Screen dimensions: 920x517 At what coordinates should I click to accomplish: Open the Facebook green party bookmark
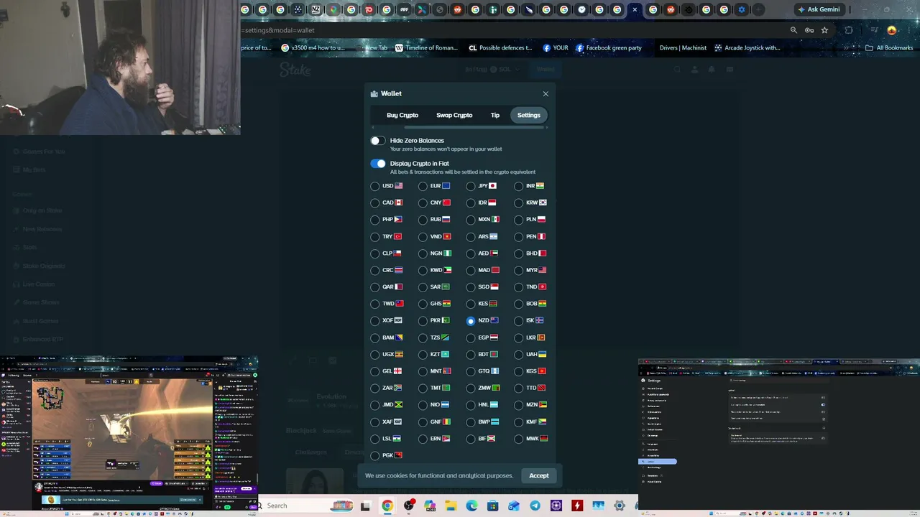[608, 48]
